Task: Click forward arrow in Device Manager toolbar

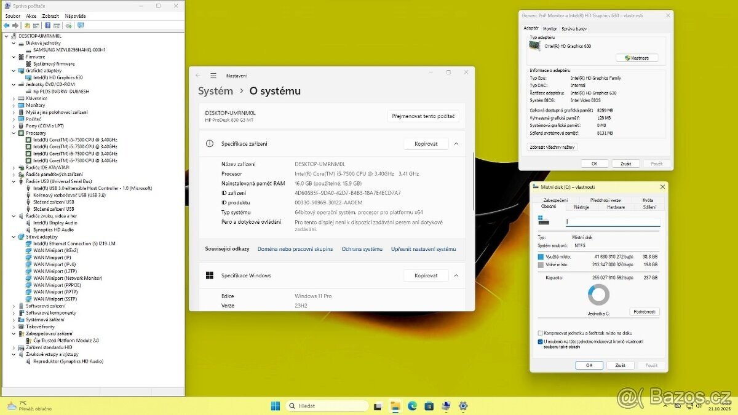Action: 15,26
